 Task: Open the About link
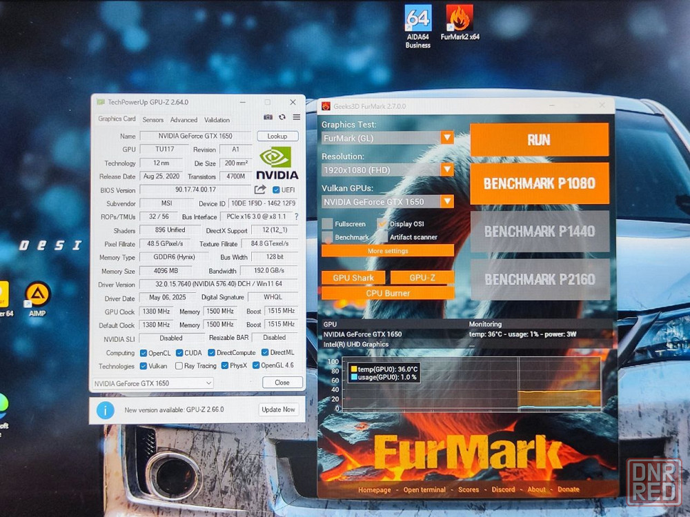coord(536,489)
